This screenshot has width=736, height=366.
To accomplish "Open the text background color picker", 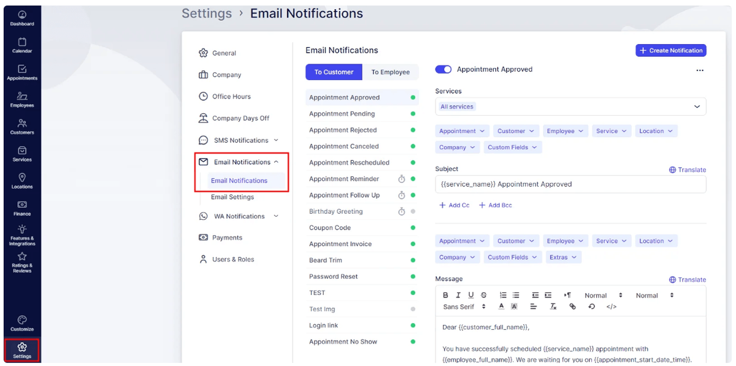I will (514, 307).
